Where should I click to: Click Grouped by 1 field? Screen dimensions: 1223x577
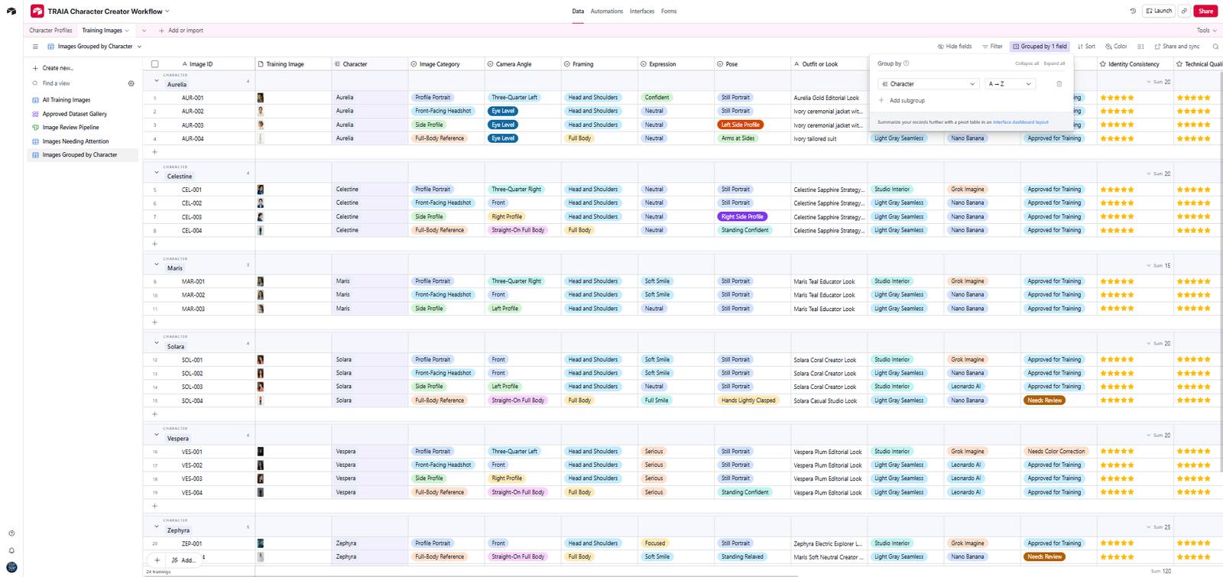point(1040,47)
